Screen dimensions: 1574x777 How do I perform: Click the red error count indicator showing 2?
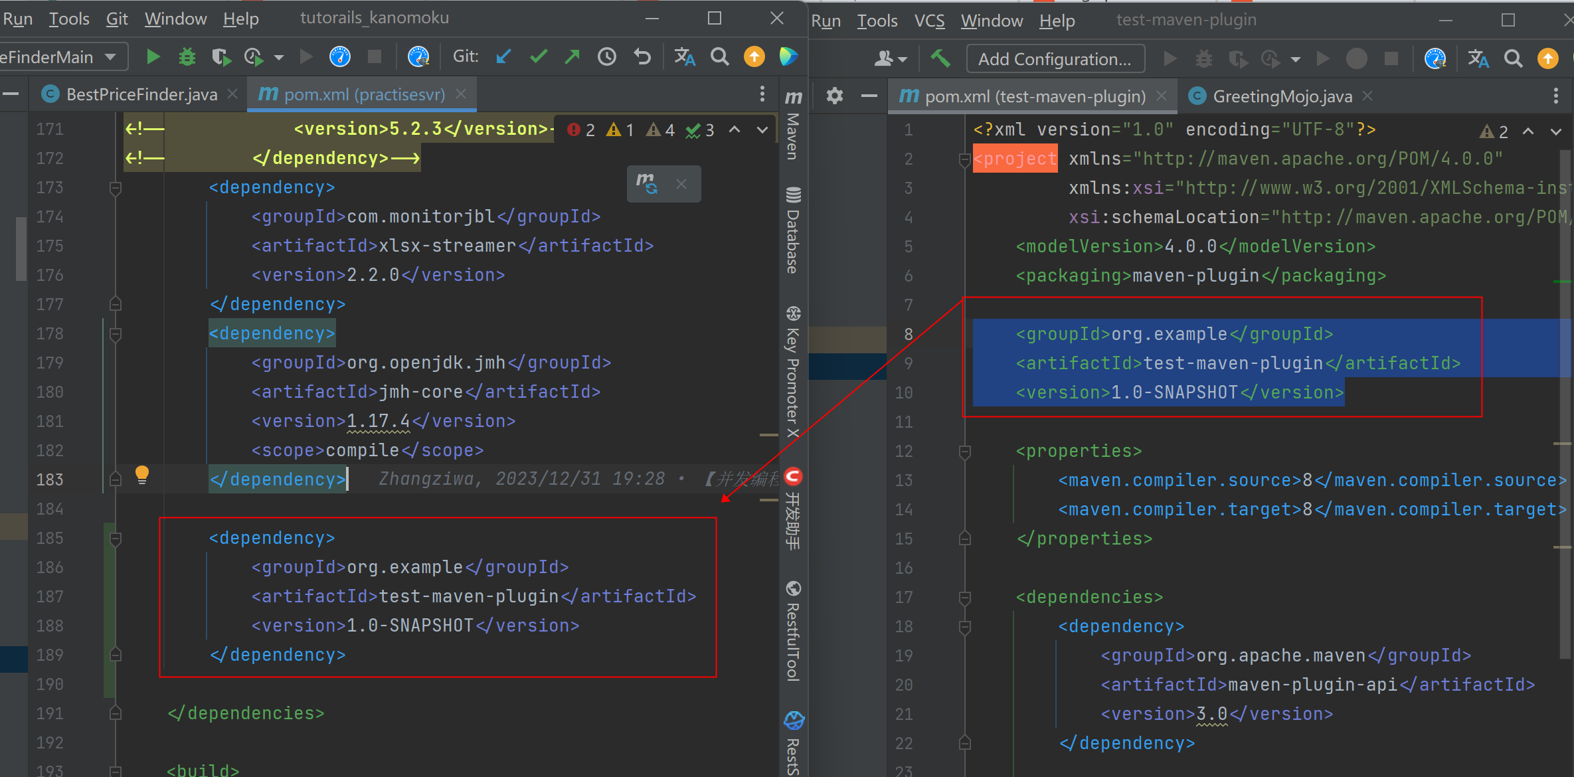581,130
